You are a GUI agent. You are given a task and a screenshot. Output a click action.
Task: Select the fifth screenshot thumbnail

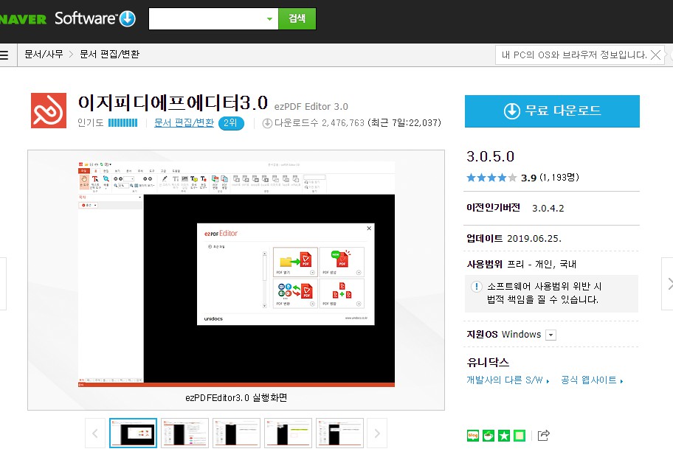339,433
